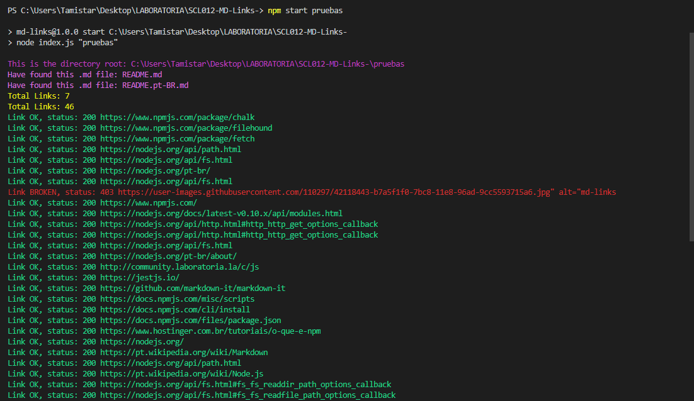Open the https://jestjs.io/ link
The height and width of the screenshot is (401, 694).
click(x=139, y=277)
